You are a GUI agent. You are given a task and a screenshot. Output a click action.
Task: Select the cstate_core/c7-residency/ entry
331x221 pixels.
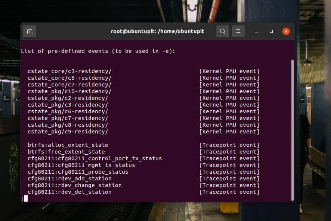click(x=69, y=85)
